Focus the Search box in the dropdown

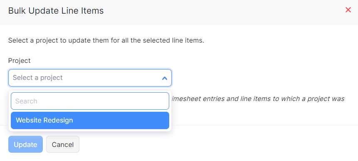click(90, 101)
